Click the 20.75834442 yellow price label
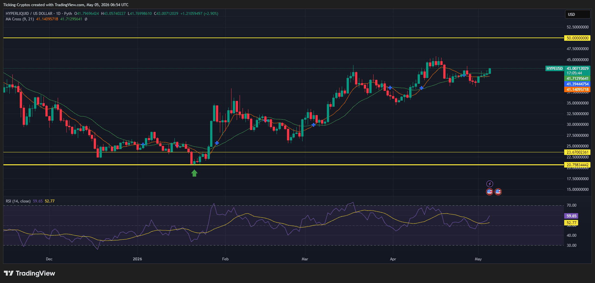The width and height of the screenshot is (595, 283). tap(577, 165)
